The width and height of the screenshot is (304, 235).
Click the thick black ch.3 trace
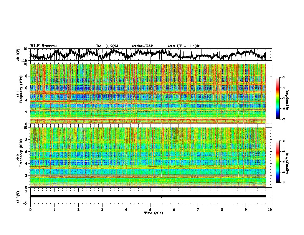(148, 196)
